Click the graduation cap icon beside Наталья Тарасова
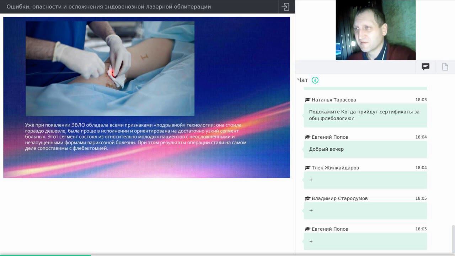 pos(307,100)
